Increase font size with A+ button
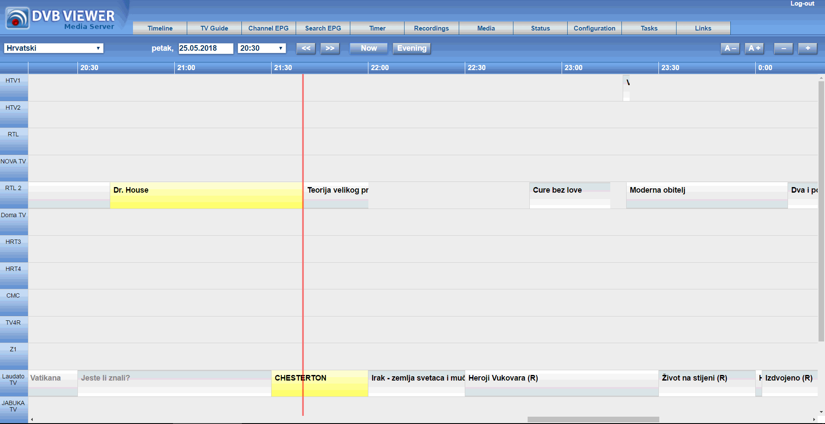Viewport: 825px width, 424px height. [x=754, y=48]
